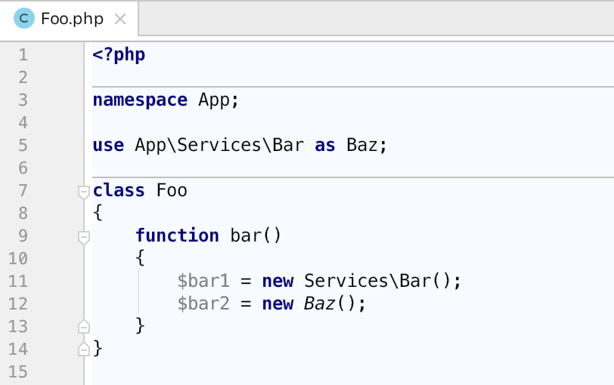Select the Foo.php editor tab

70,19
